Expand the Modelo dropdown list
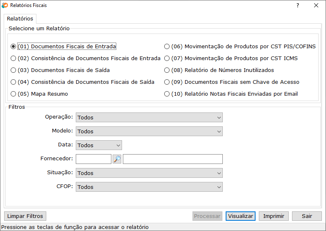 (149, 131)
